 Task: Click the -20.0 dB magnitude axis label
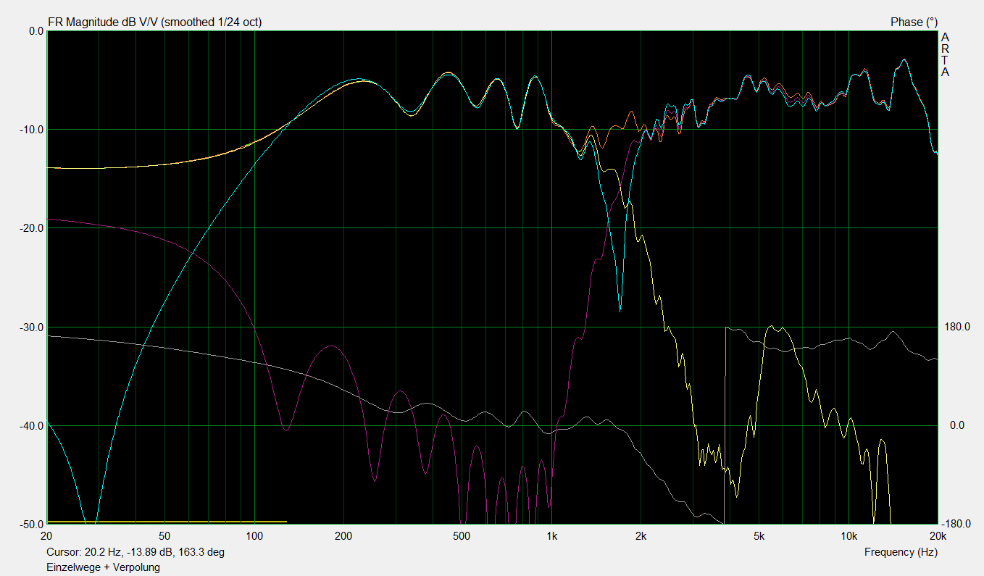tap(30, 228)
